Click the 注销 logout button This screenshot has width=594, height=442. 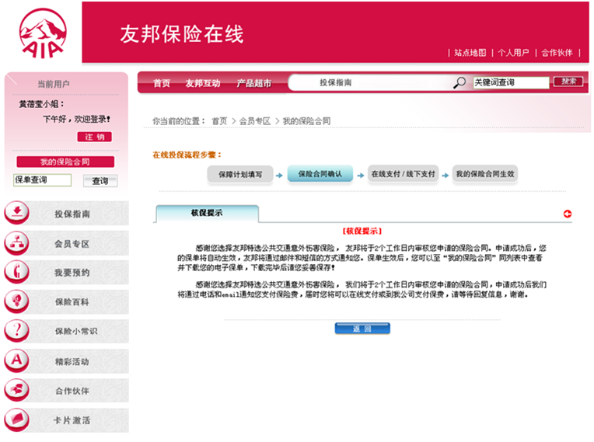click(x=94, y=137)
